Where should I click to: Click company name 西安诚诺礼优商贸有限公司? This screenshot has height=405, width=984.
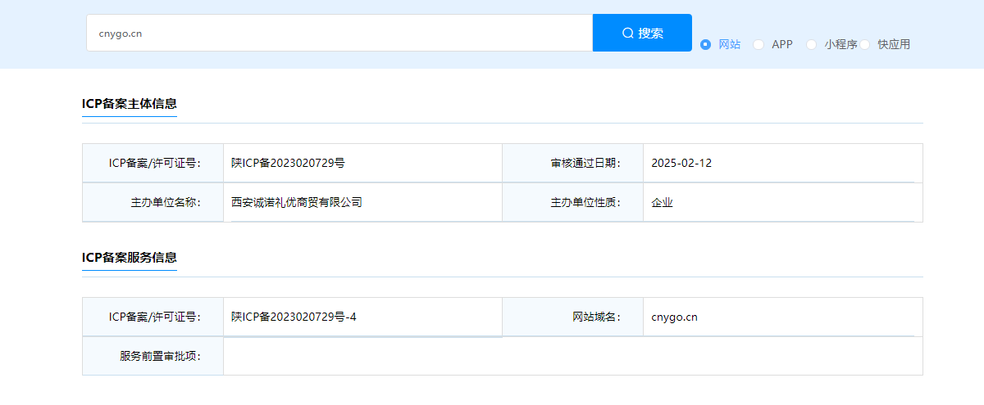tap(297, 202)
